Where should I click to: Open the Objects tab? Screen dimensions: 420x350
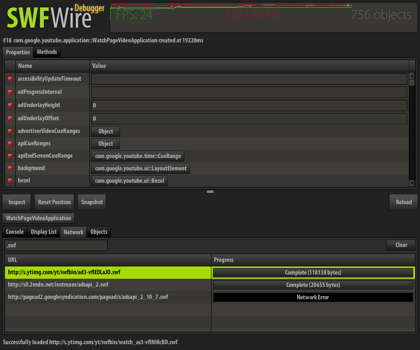click(99, 232)
